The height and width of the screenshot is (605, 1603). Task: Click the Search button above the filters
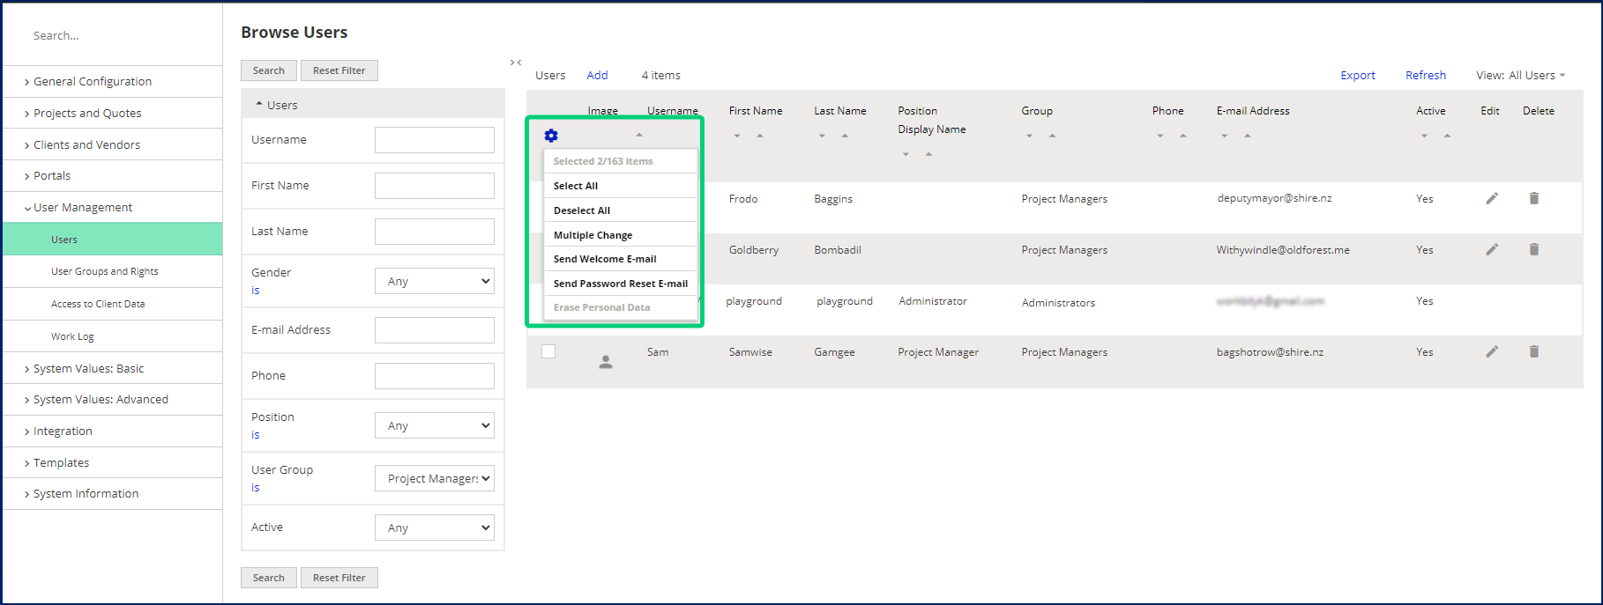(269, 70)
